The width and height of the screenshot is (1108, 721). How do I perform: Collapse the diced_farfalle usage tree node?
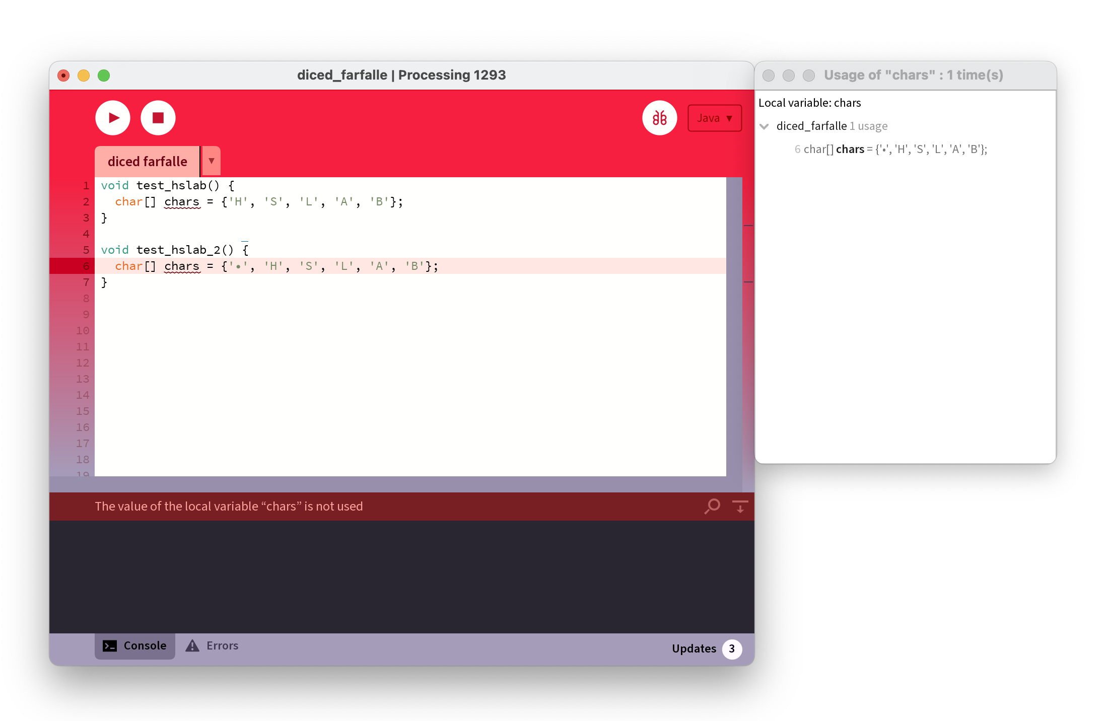(765, 126)
